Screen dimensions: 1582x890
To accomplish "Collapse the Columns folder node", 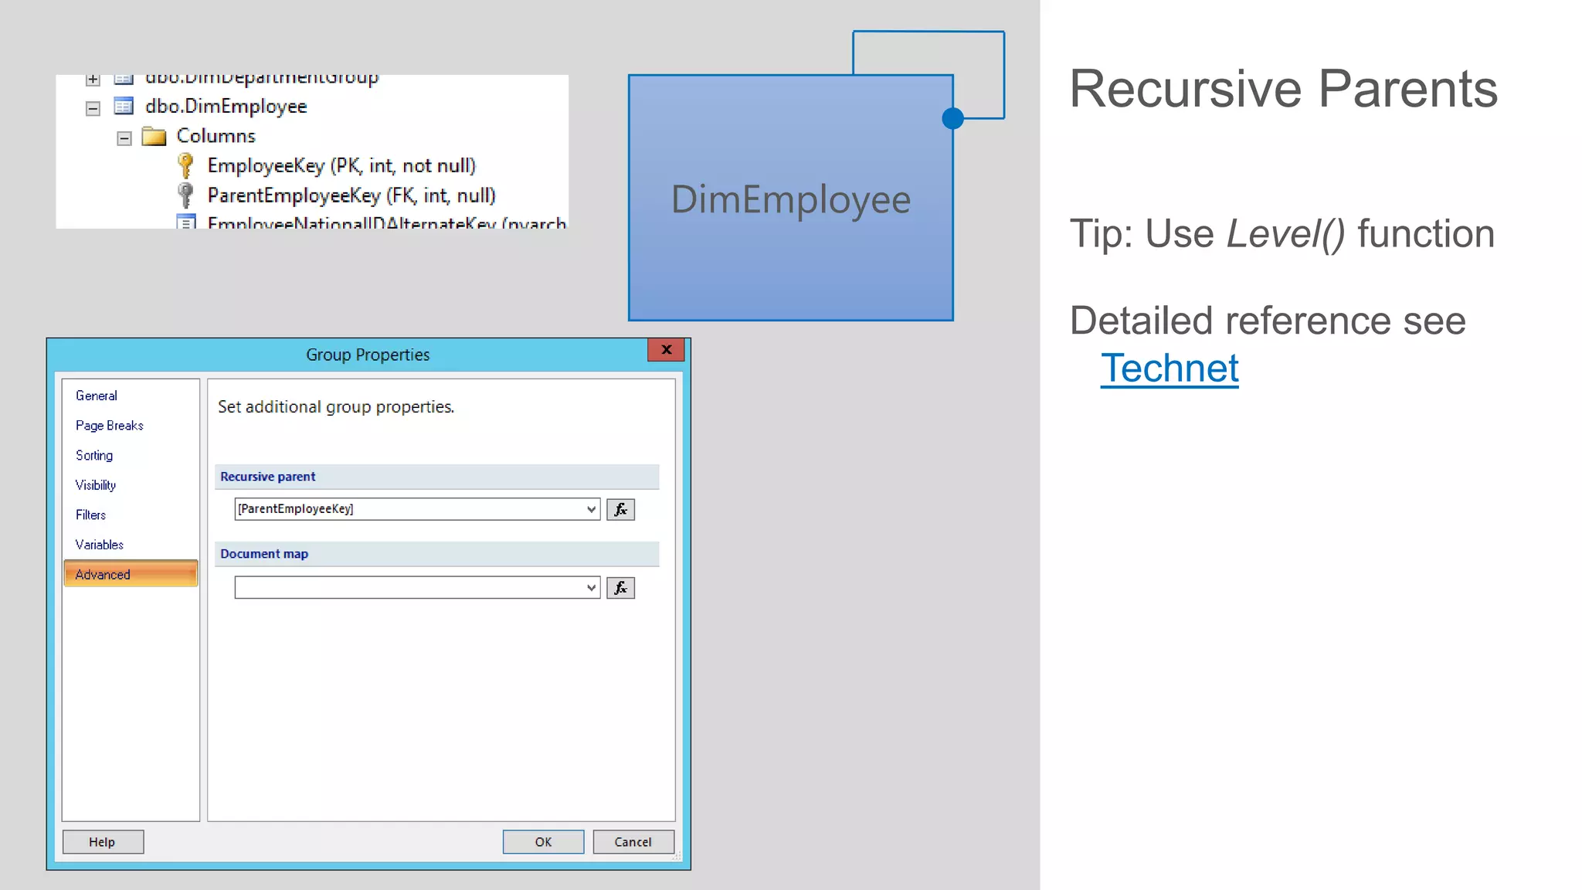I will 124,138.
